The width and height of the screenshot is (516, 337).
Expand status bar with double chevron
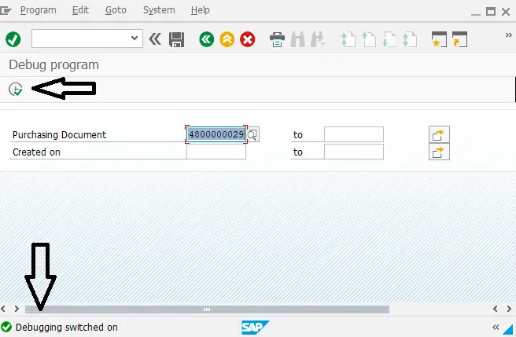tap(496, 327)
